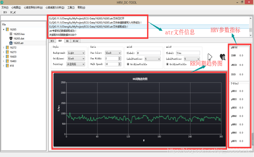This screenshot has width=254, height=157.
Task: Toggle axisY GridLineVisible radio button
Action: pyautogui.click(x=167, y=64)
